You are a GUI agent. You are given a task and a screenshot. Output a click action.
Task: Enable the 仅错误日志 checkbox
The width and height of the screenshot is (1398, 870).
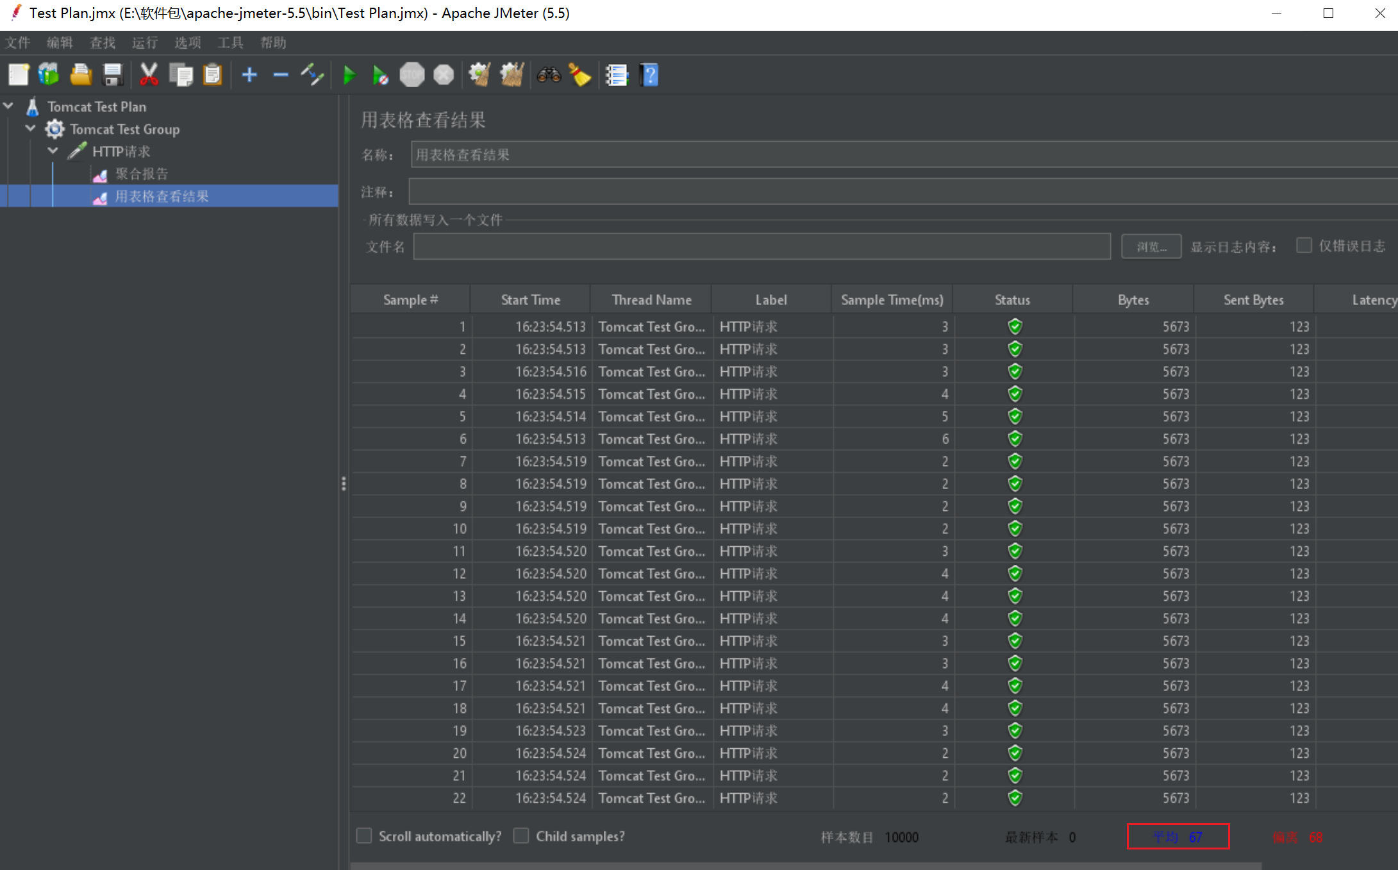coord(1304,246)
